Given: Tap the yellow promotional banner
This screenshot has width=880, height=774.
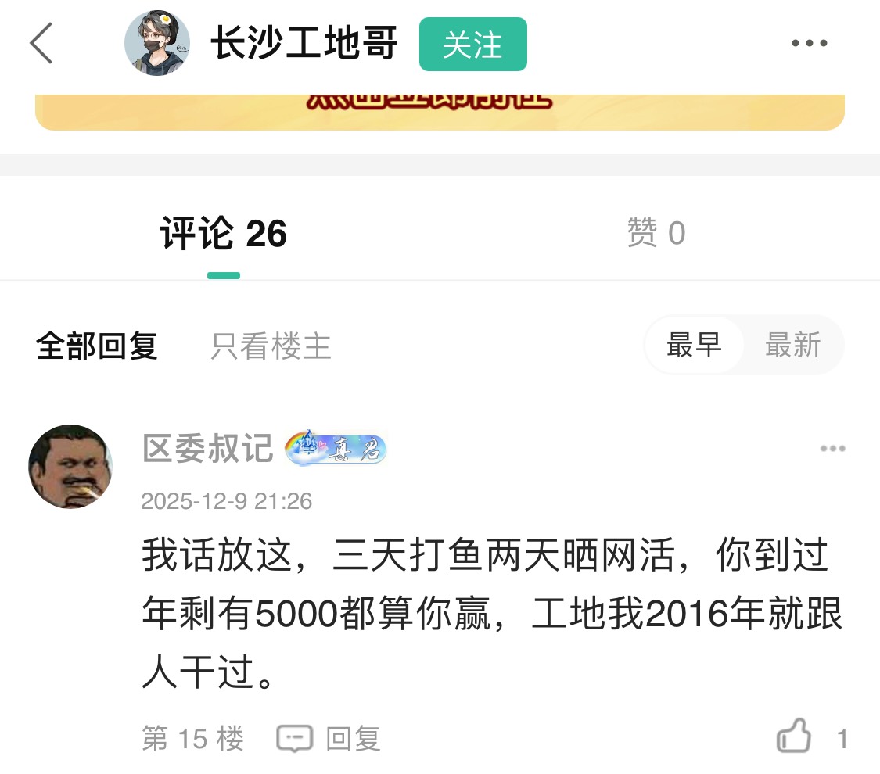Looking at the screenshot, I should pos(440,112).
